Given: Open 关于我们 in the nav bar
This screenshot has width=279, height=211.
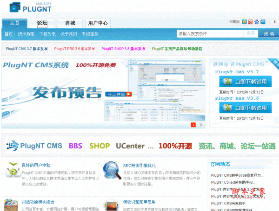Looking at the screenshot, I should (x=69, y=34).
